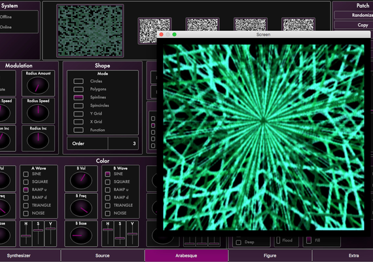
Task: Check RAMP u in B Wave
Action: (107, 190)
